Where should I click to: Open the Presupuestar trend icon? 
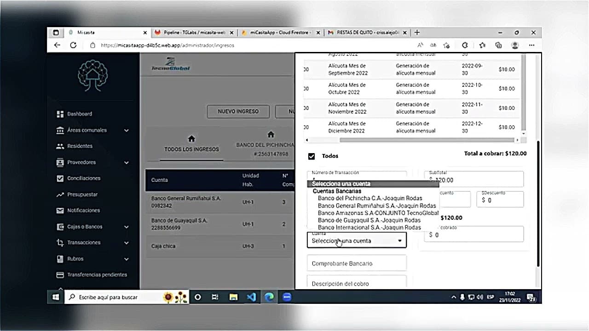(x=60, y=194)
